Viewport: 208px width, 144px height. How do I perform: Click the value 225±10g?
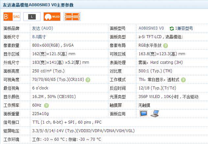[x=40, y=114]
